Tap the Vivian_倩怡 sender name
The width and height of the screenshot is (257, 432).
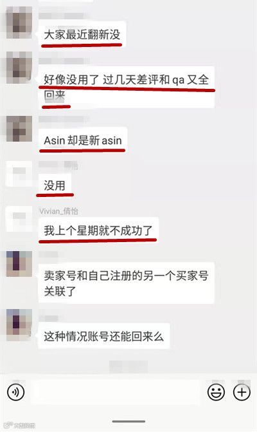(59, 211)
